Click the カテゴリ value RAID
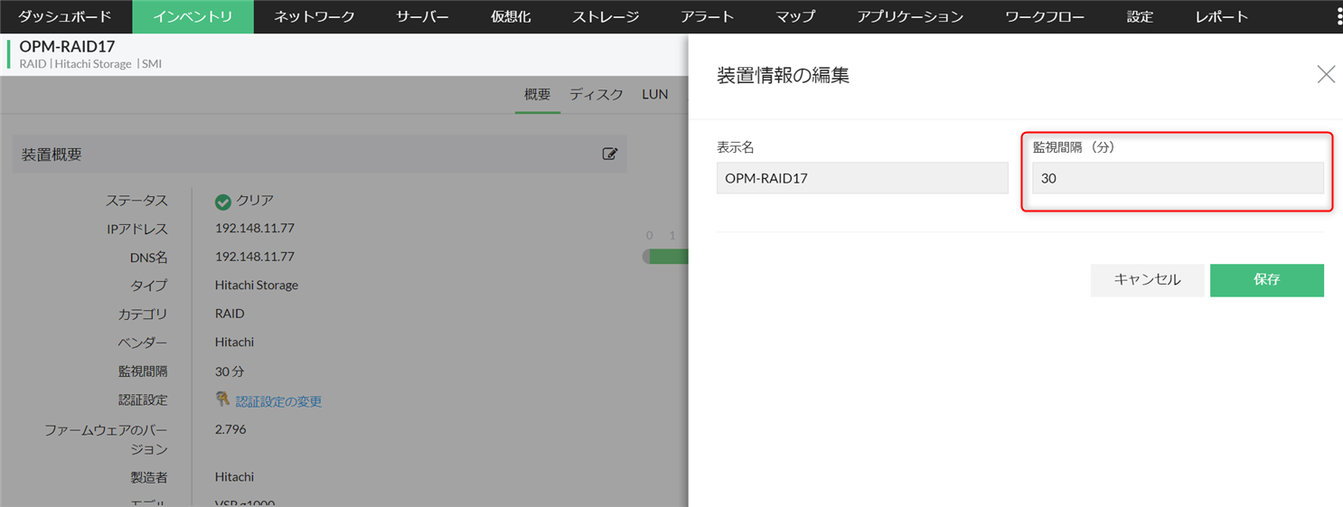The image size is (1343, 507). [x=230, y=314]
